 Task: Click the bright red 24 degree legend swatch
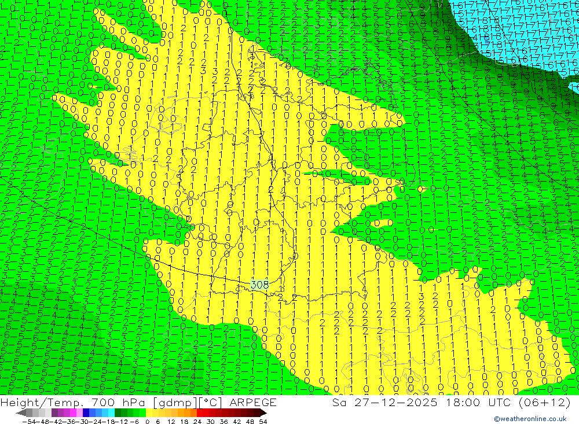pos(200,413)
